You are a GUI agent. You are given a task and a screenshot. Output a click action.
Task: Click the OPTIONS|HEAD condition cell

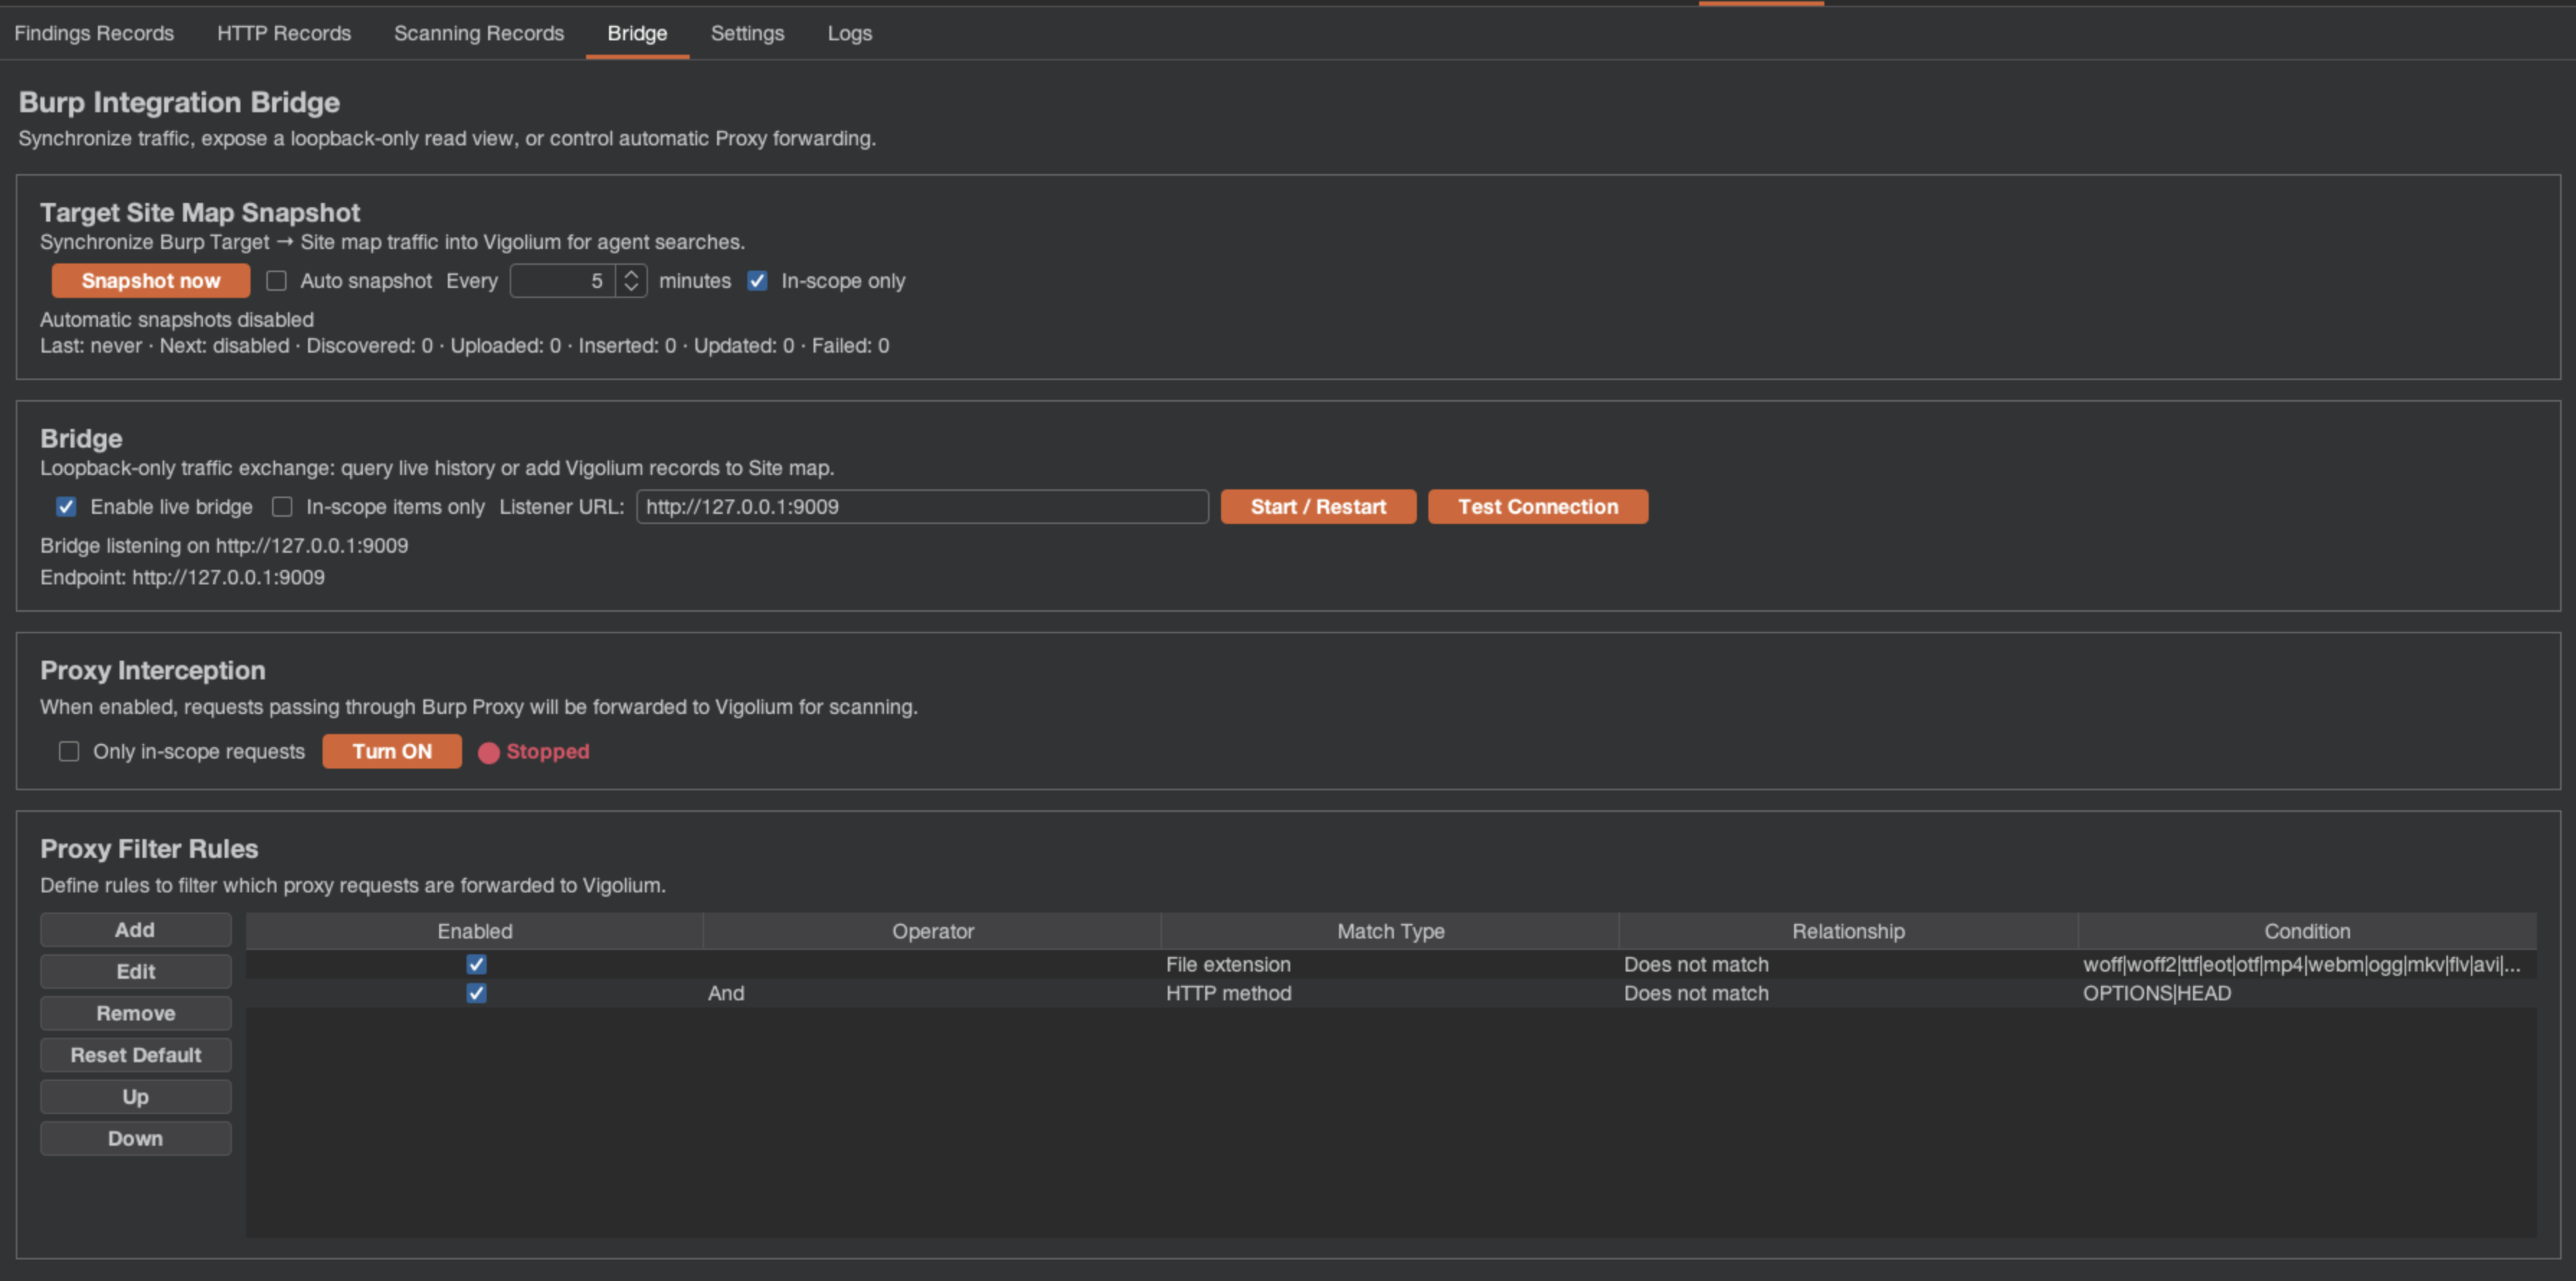[x=2307, y=993]
